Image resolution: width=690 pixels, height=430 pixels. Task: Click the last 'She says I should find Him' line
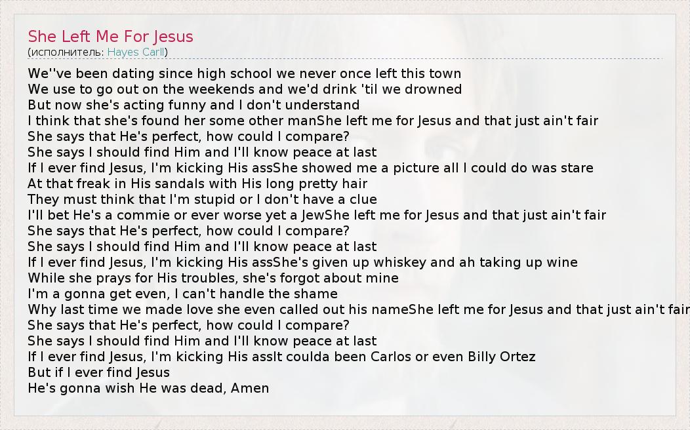(x=202, y=341)
